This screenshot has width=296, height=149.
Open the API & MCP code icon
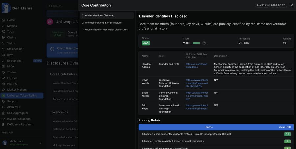3,107
